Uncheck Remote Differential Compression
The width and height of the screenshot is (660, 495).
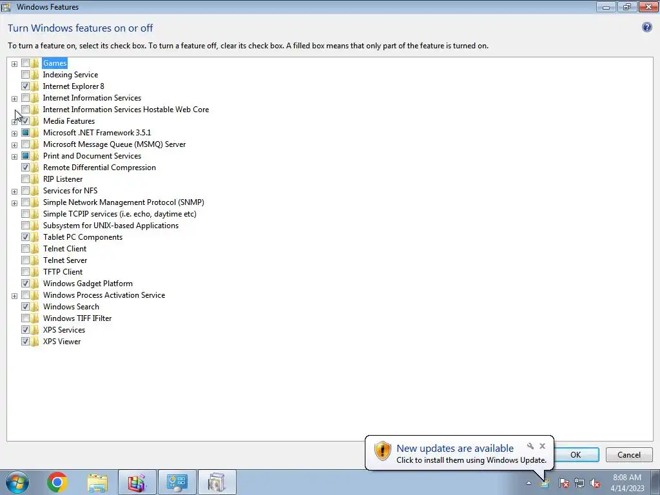(25, 168)
